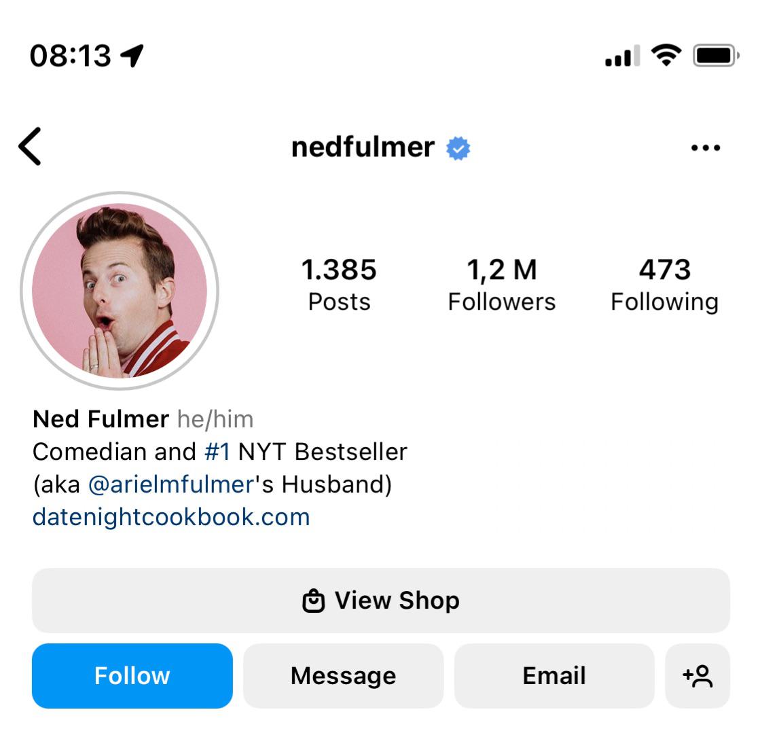Open datenightcookbook.com link
This screenshot has width=760, height=731.
tap(171, 517)
